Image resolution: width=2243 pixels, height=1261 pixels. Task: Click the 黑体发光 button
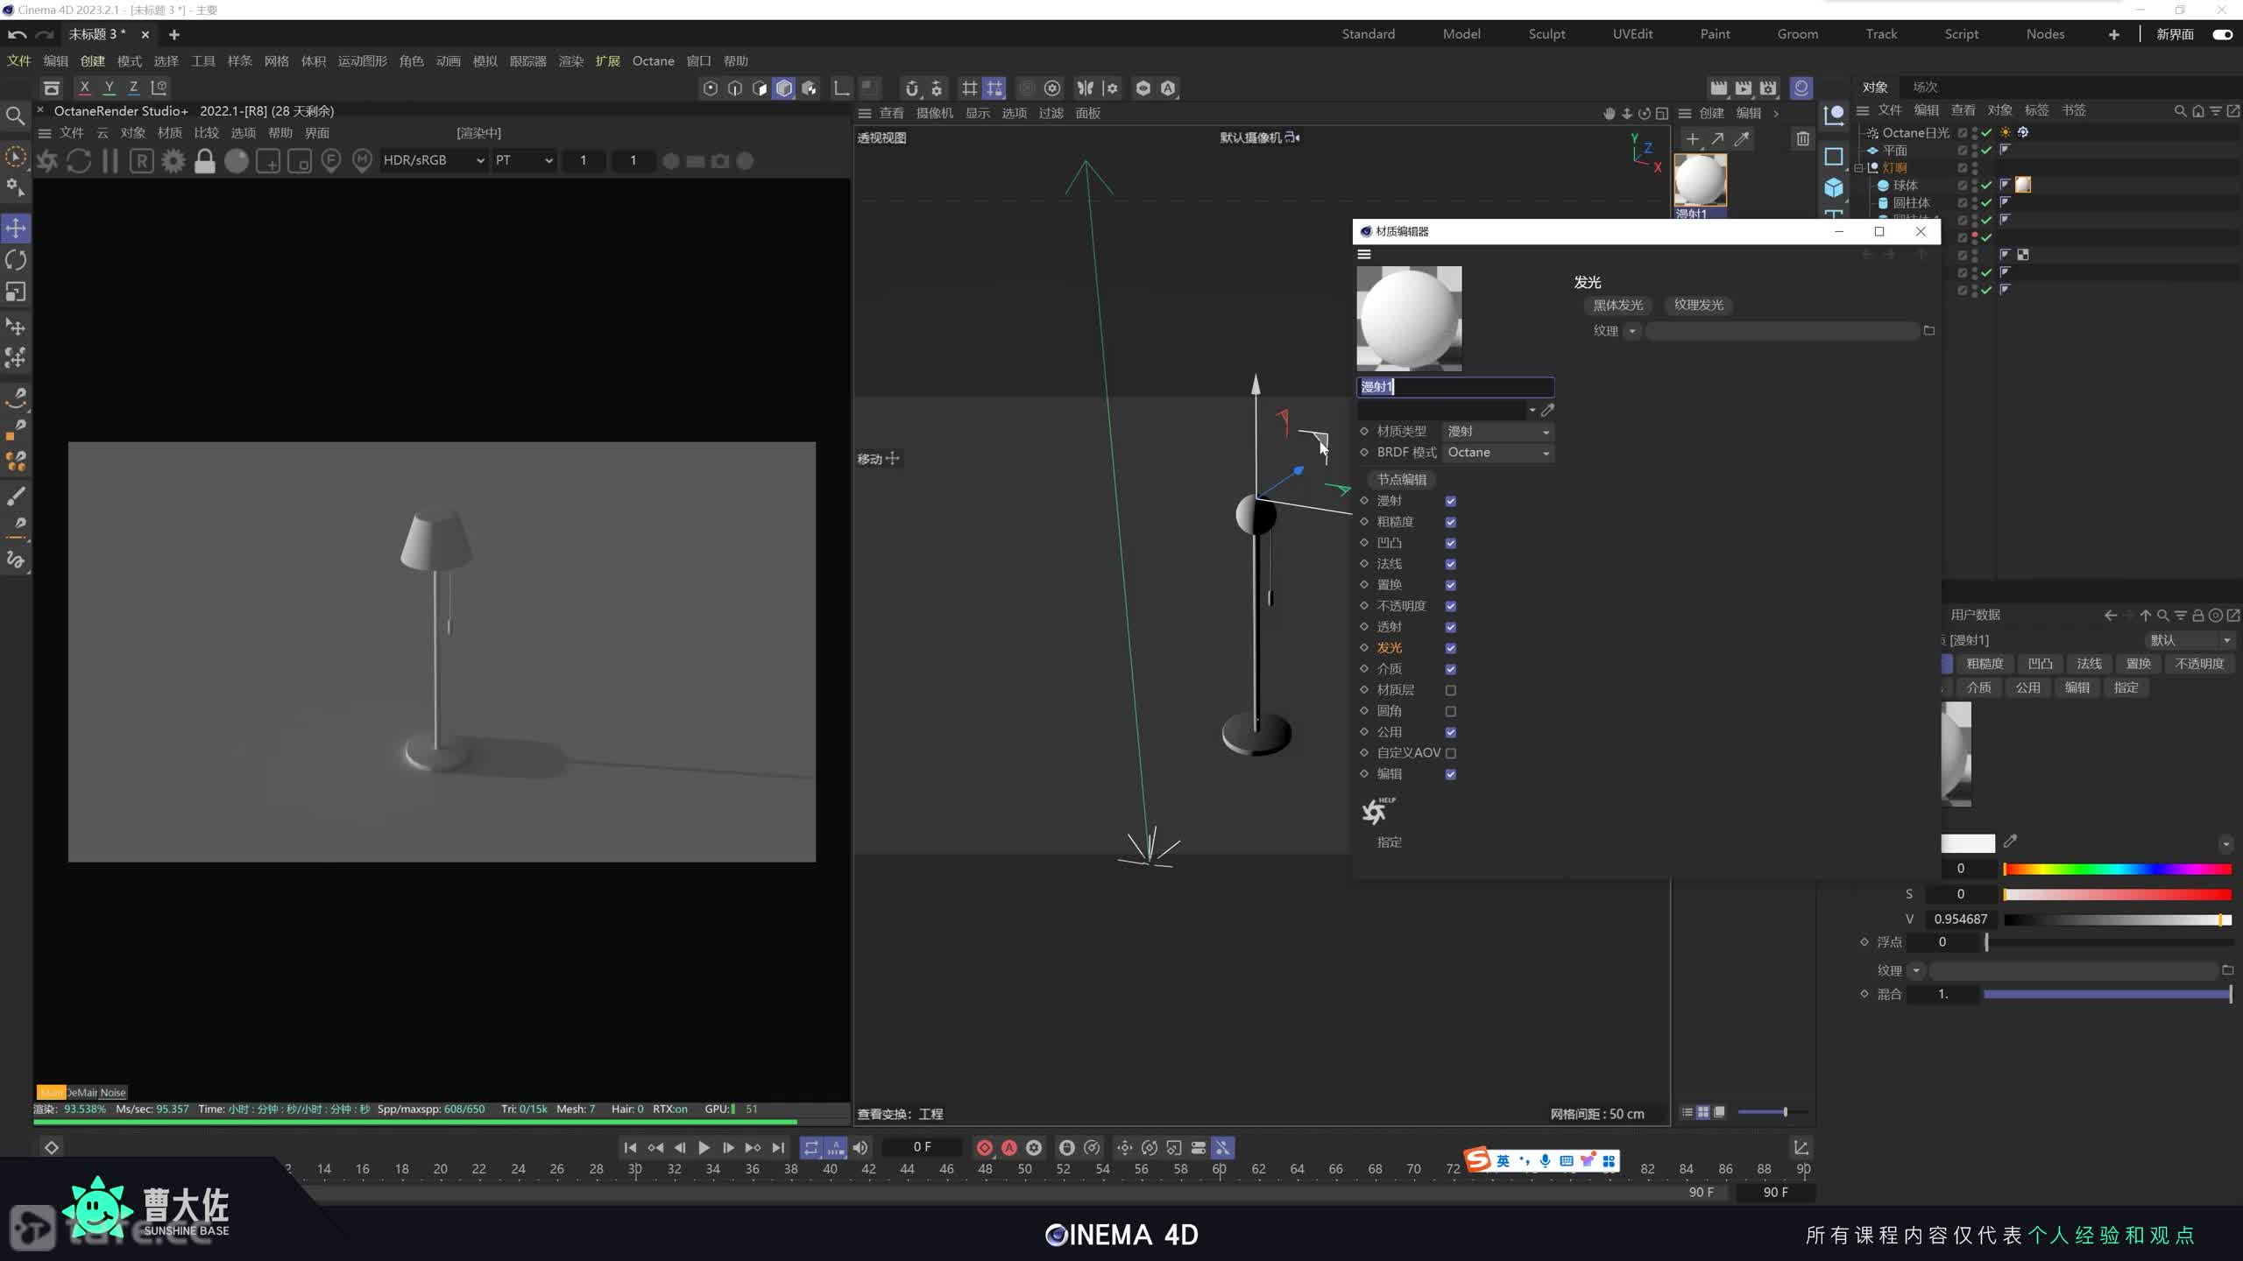tap(1617, 305)
